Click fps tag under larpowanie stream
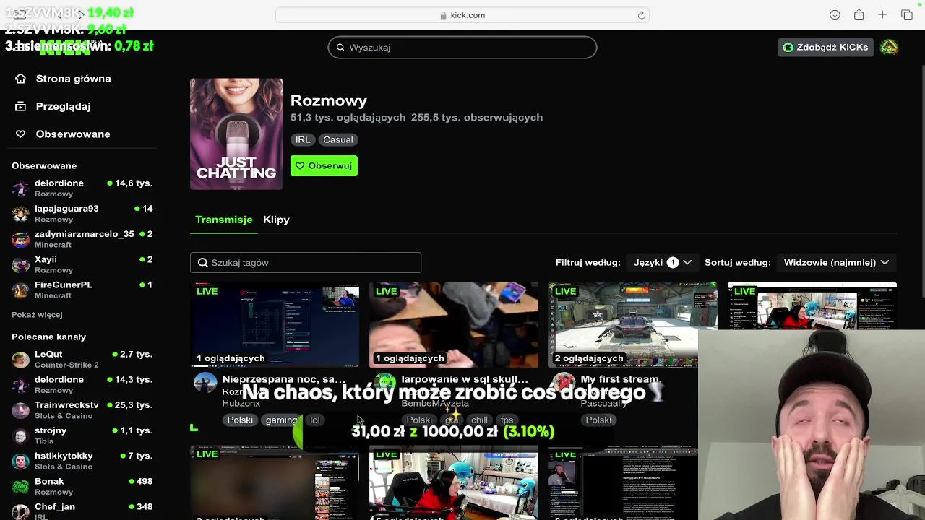 click(x=507, y=420)
